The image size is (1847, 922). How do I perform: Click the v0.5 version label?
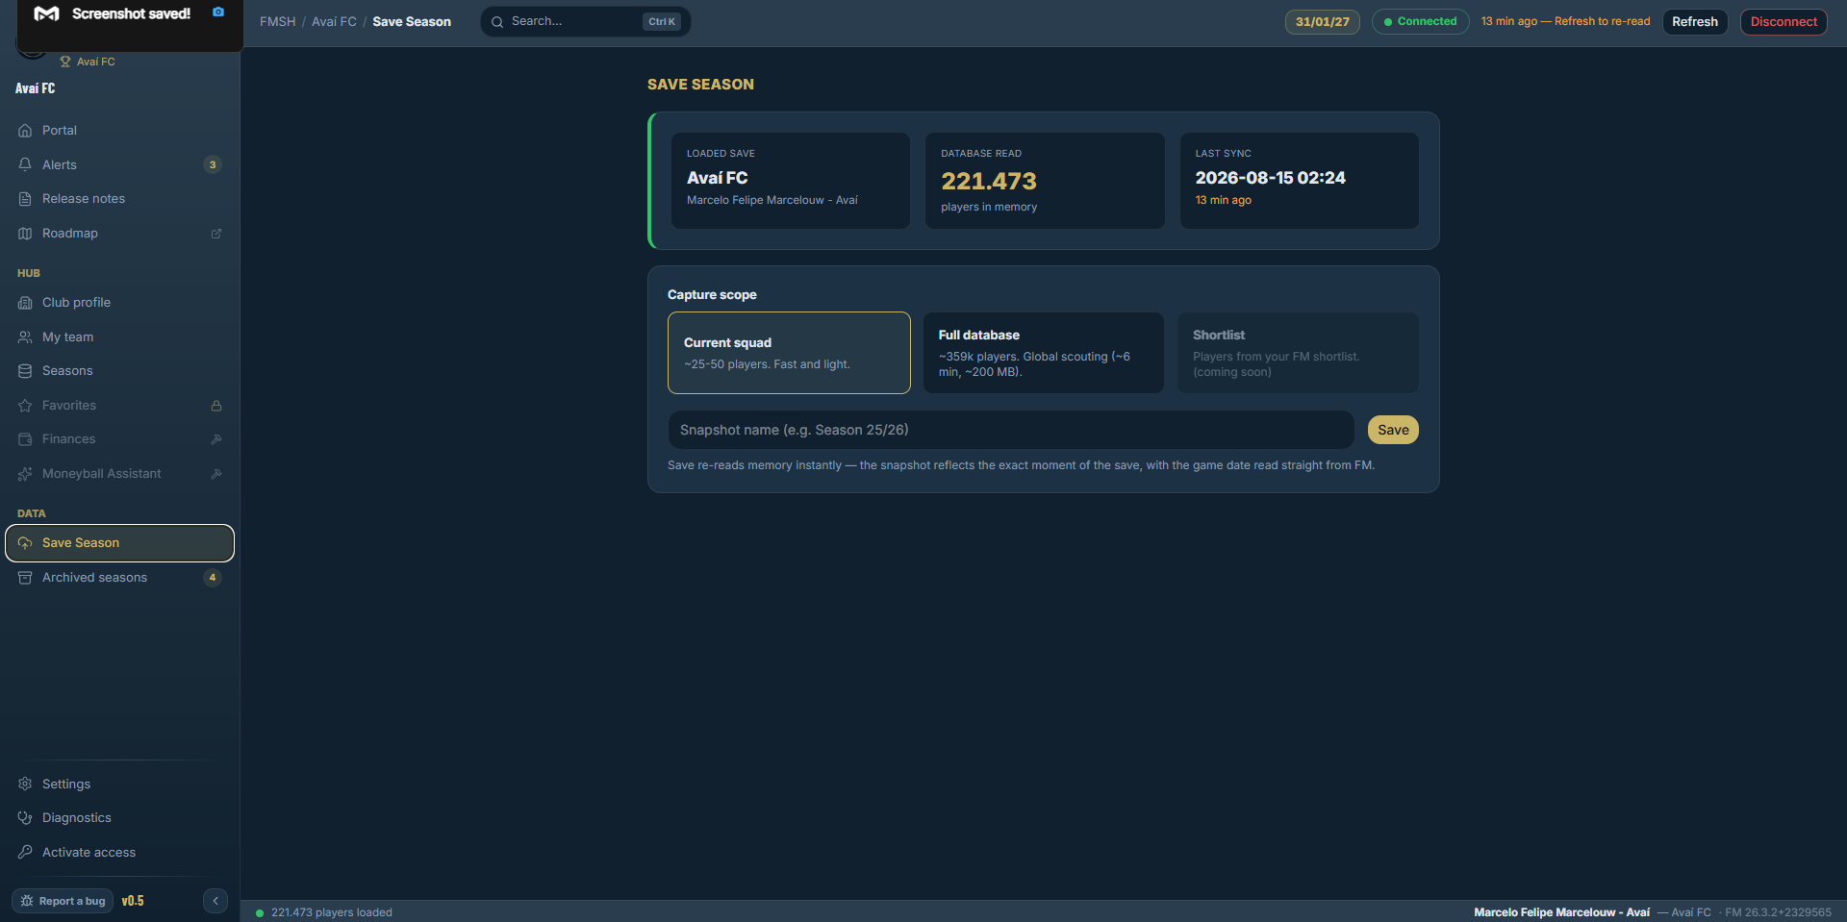(x=133, y=901)
